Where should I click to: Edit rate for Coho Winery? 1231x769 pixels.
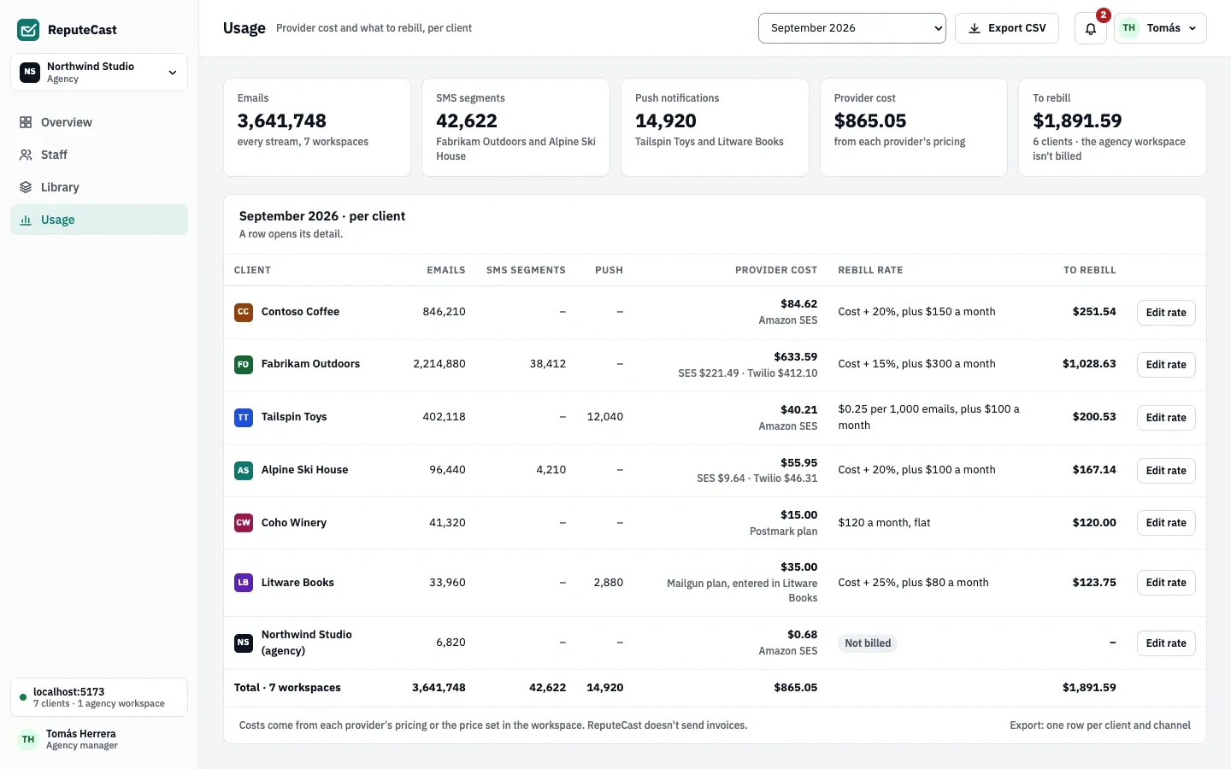1166,523
